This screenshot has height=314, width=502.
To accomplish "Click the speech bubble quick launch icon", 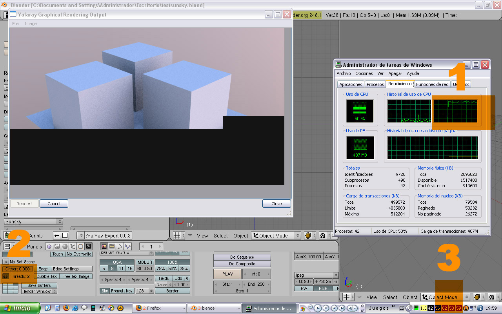I will [84, 308].
